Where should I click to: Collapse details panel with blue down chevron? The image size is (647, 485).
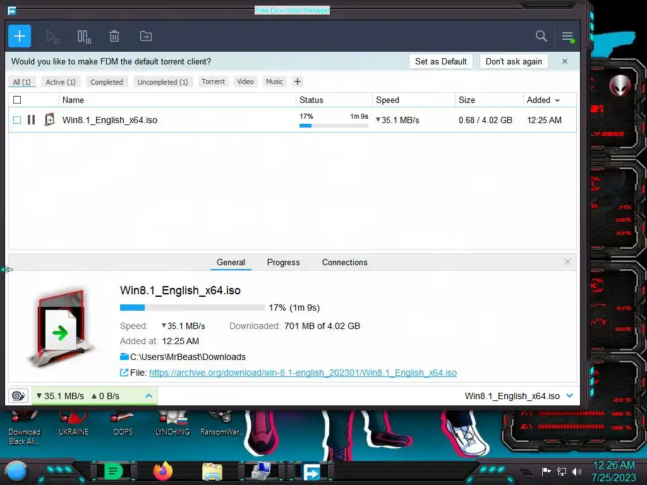pos(570,396)
